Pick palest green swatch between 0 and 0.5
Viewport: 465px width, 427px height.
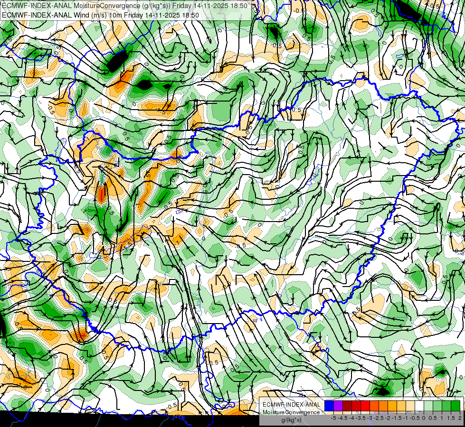pos(428,406)
